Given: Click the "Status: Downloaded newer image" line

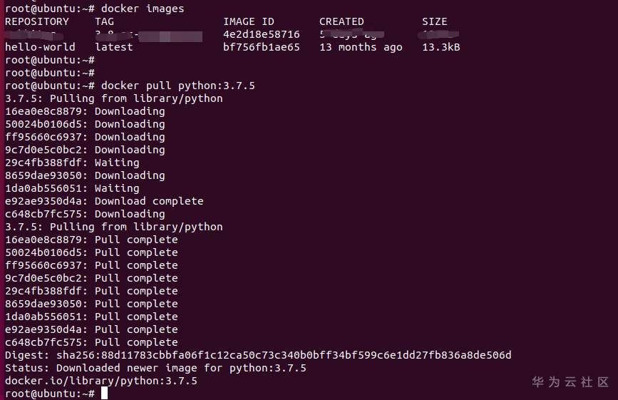Looking at the screenshot, I should click(x=155, y=368).
